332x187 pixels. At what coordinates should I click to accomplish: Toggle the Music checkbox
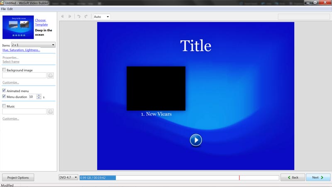[x=4, y=106]
